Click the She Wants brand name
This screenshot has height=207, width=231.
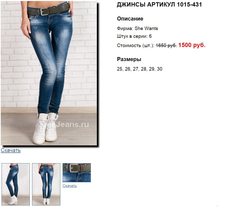(146, 28)
